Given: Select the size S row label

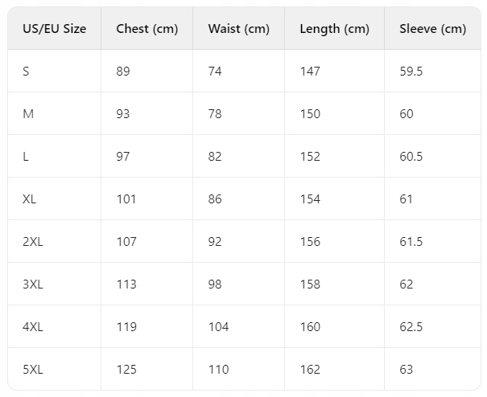Looking at the screenshot, I should click(x=27, y=72).
